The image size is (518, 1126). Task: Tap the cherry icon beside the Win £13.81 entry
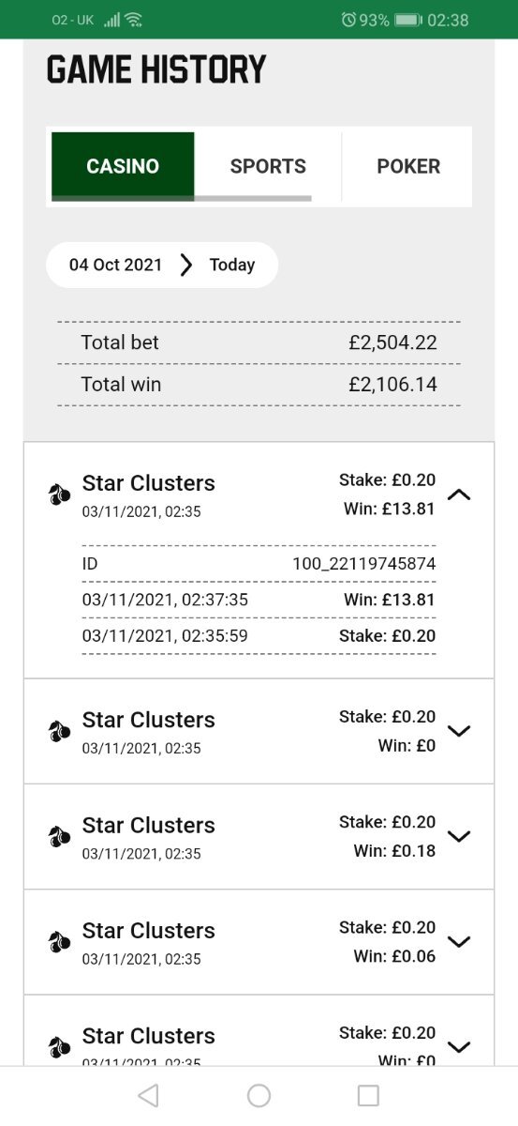click(x=59, y=495)
